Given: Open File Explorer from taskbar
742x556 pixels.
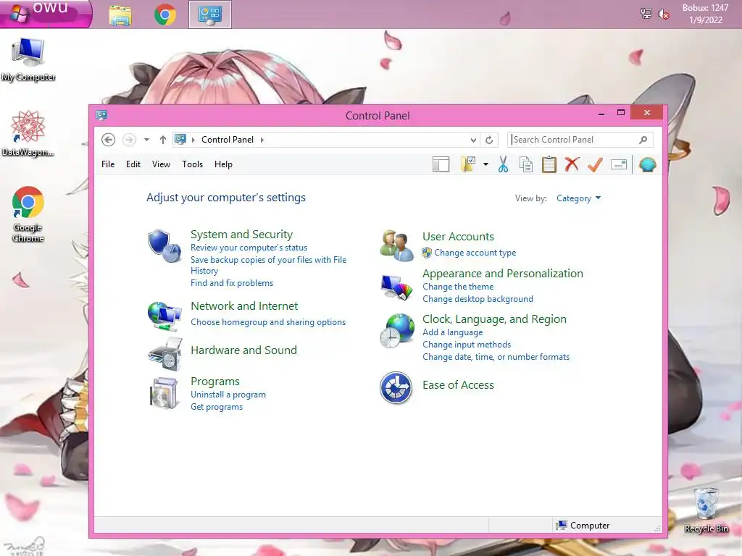Looking at the screenshot, I should [120, 14].
